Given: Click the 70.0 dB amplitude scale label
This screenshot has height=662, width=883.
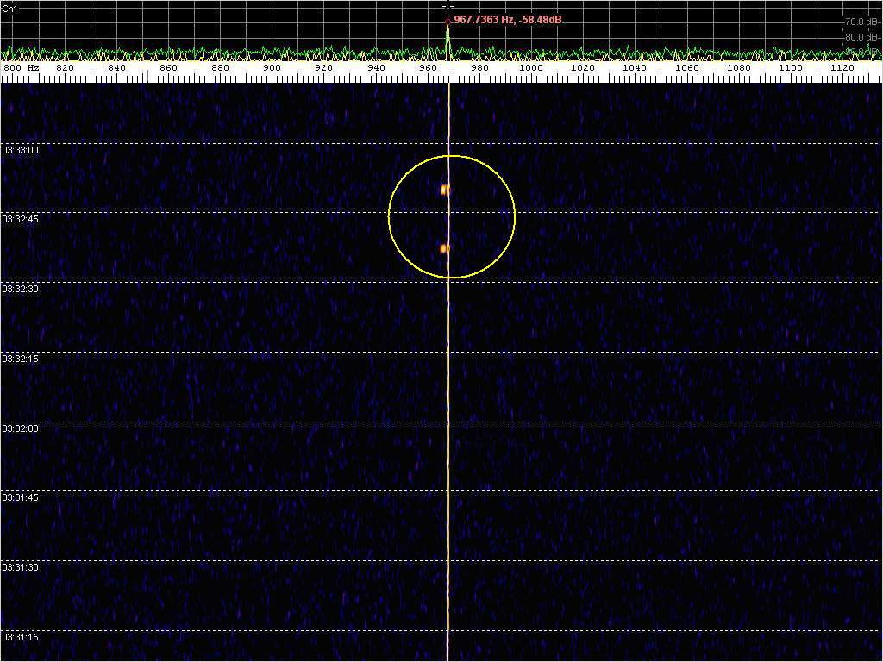Looking at the screenshot, I should [x=861, y=22].
